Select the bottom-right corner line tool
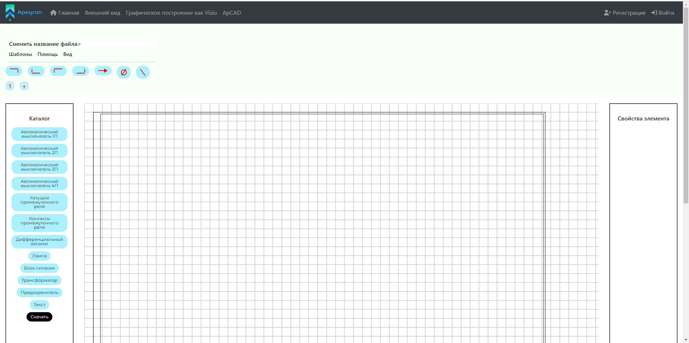This screenshot has width=689, height=343. (x=80, y=71)
